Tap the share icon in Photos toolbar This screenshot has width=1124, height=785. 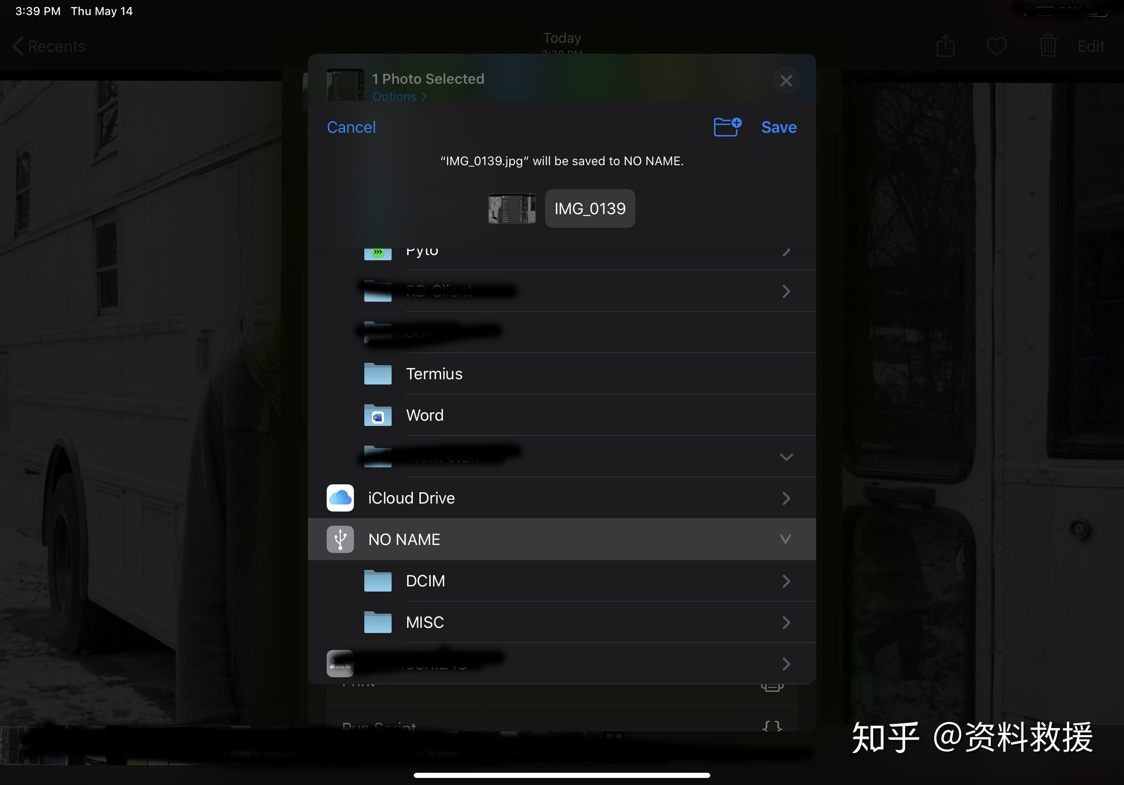coord(945,46)
